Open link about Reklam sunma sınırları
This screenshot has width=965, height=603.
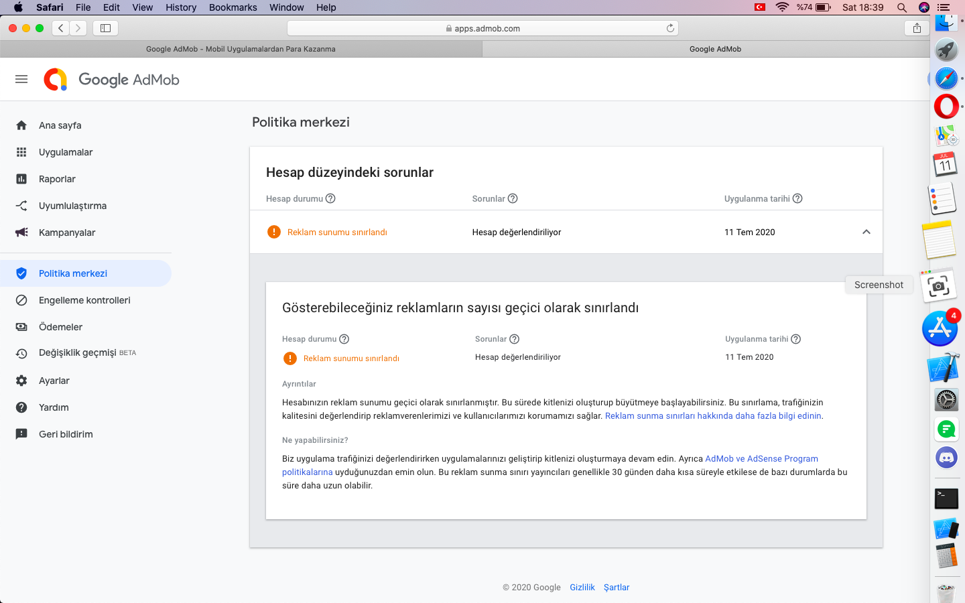tap(713, 416)
